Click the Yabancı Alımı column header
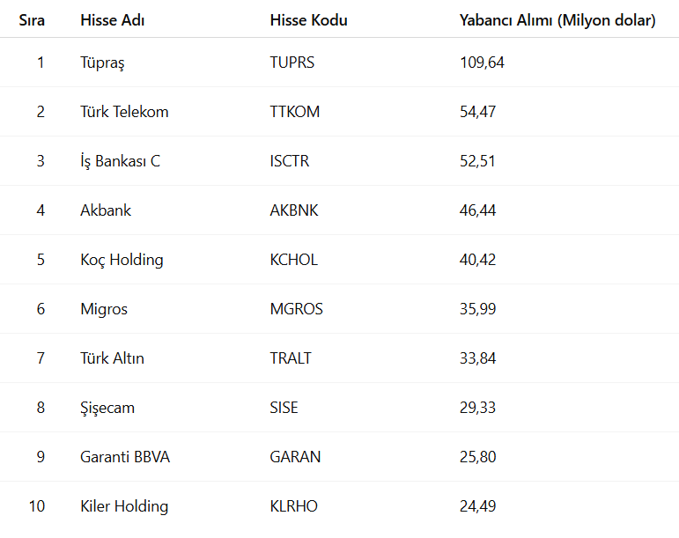The height and width of the screenshot is (538, 679). tap(557, 20)
